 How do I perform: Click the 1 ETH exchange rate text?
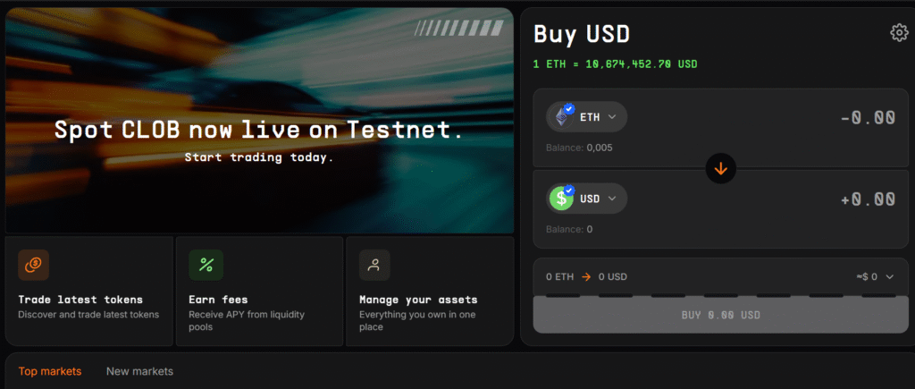click(616, 64)
